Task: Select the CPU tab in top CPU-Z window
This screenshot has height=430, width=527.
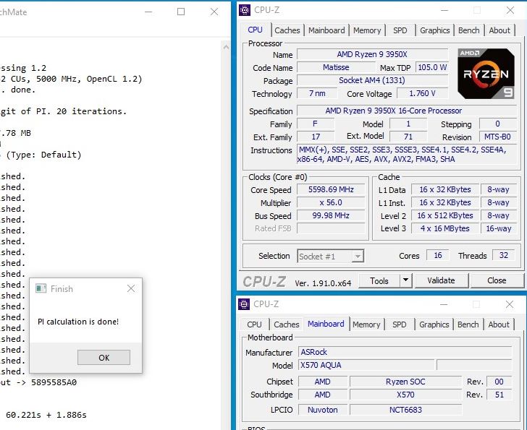Action: [255, 30]
